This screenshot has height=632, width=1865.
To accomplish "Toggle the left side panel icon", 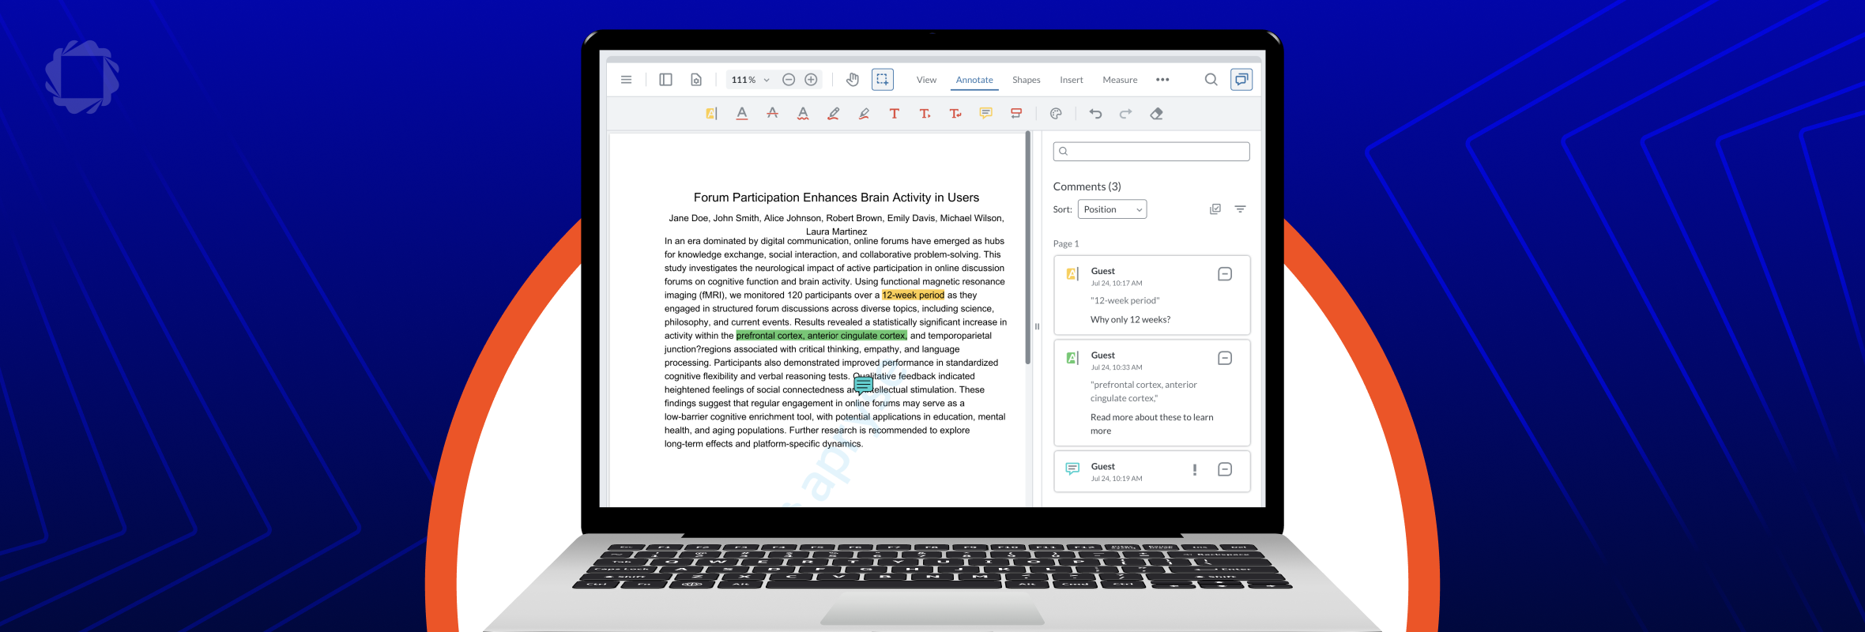I will pos(665,80).
